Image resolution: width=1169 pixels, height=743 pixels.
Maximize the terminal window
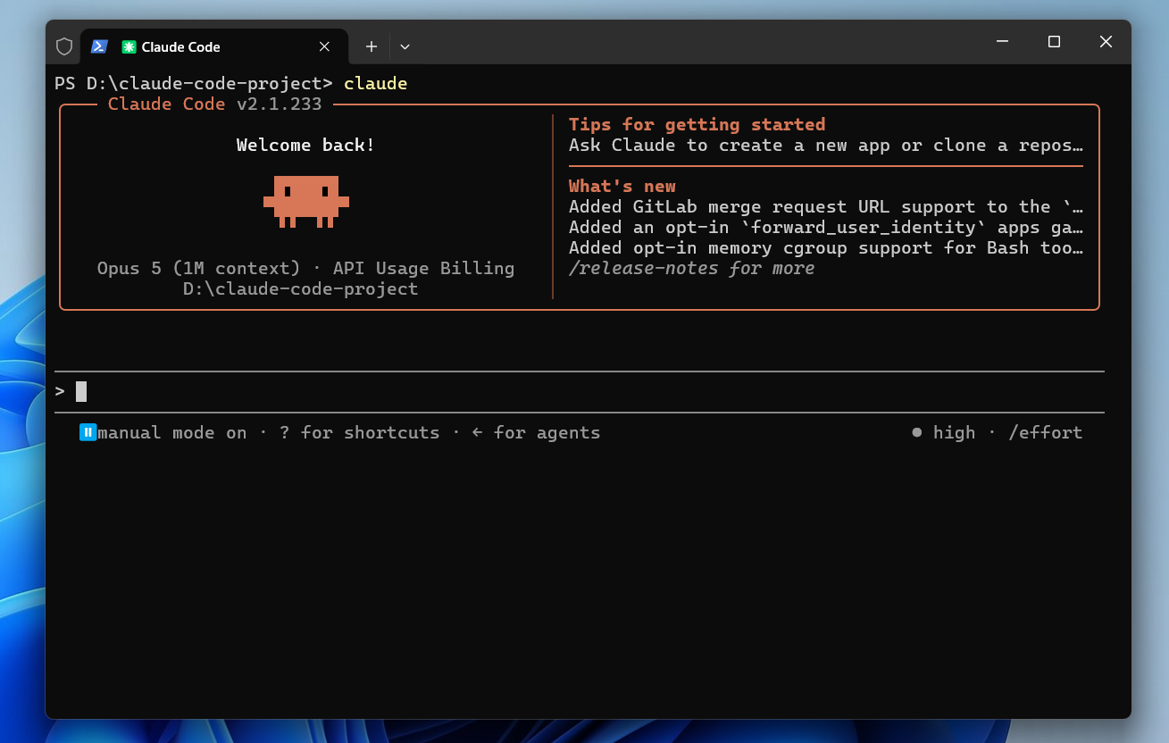[x=1054, y=42]
